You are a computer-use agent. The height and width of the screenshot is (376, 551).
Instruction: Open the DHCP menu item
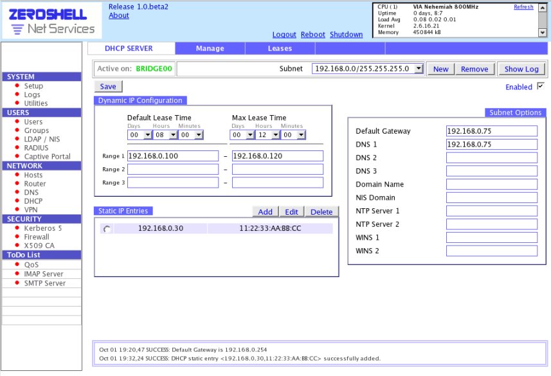coord(33,201)
